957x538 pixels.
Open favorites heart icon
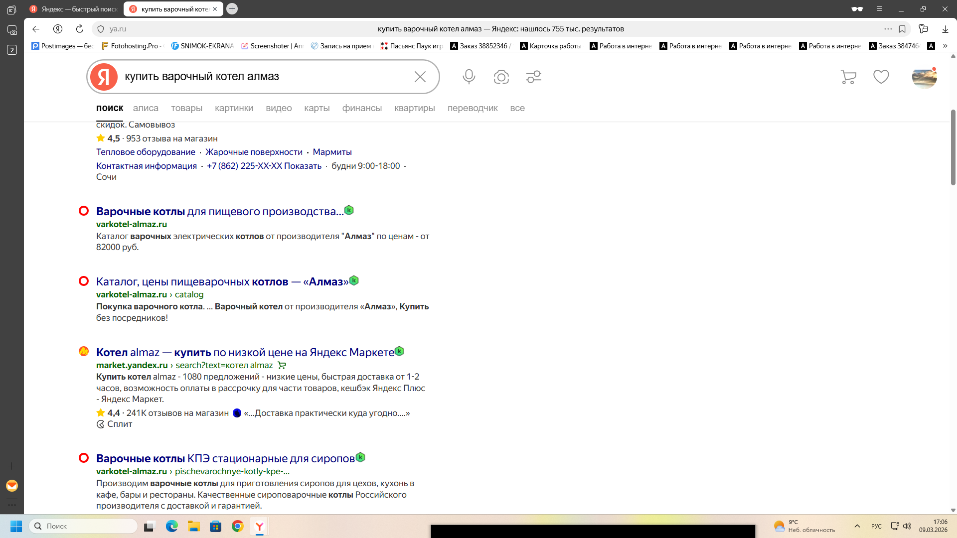pyautogui.click(x=881, y=77)
